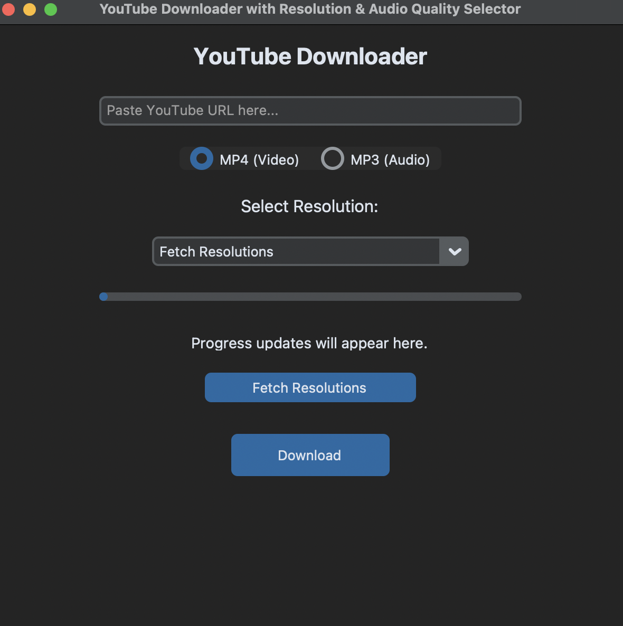Click the window title bar text
Screen dimensions: 623x626
(310, 9)
